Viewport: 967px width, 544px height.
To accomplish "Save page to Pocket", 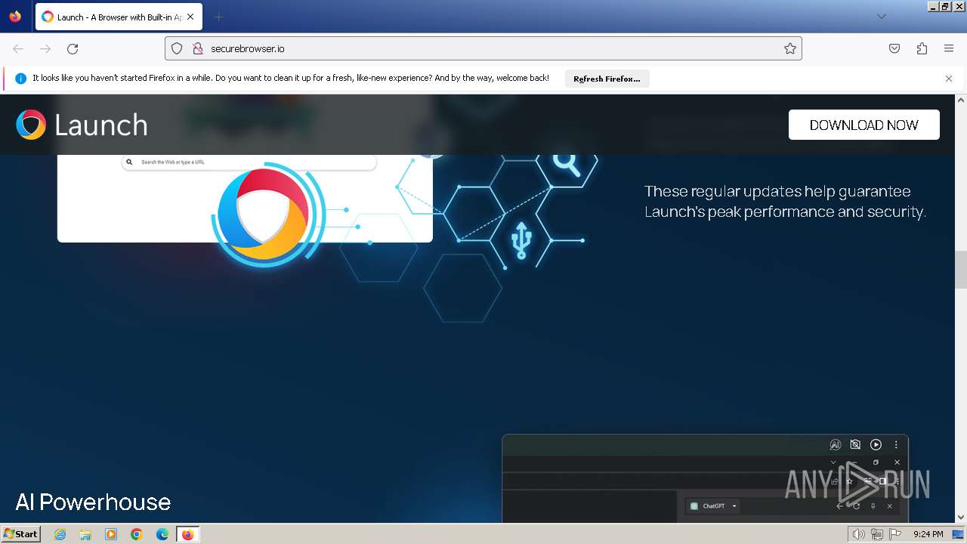I will pyautogui.click(x=894, y=48).
